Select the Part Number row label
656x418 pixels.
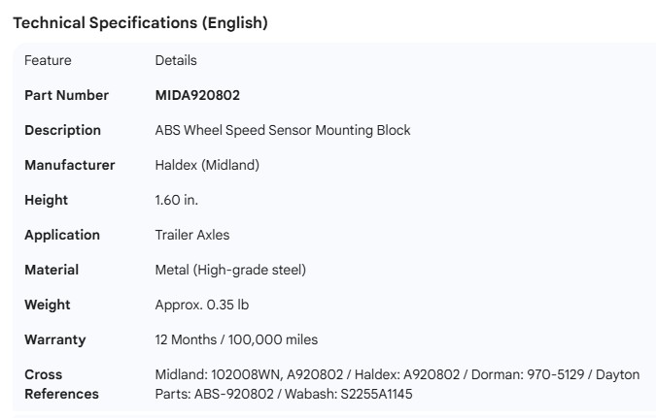point(66,95)
